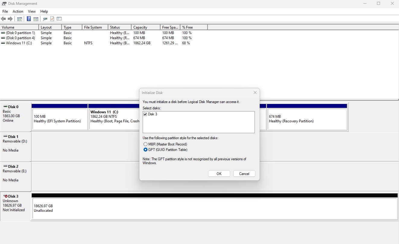Open the File menu
399x244 pixels.
[x=5, y=11]
